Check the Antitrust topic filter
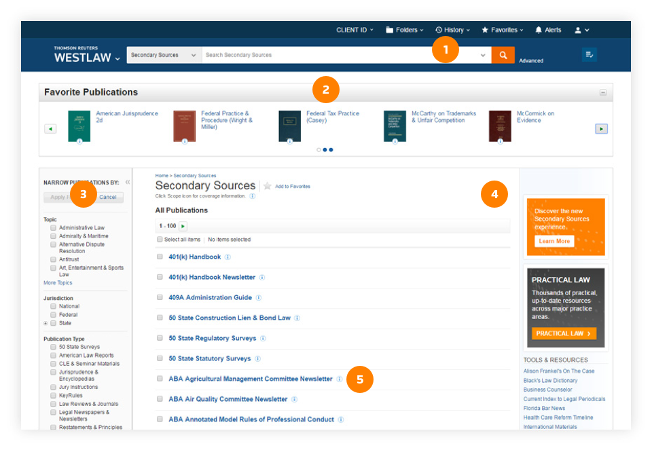 click(53, 259)
